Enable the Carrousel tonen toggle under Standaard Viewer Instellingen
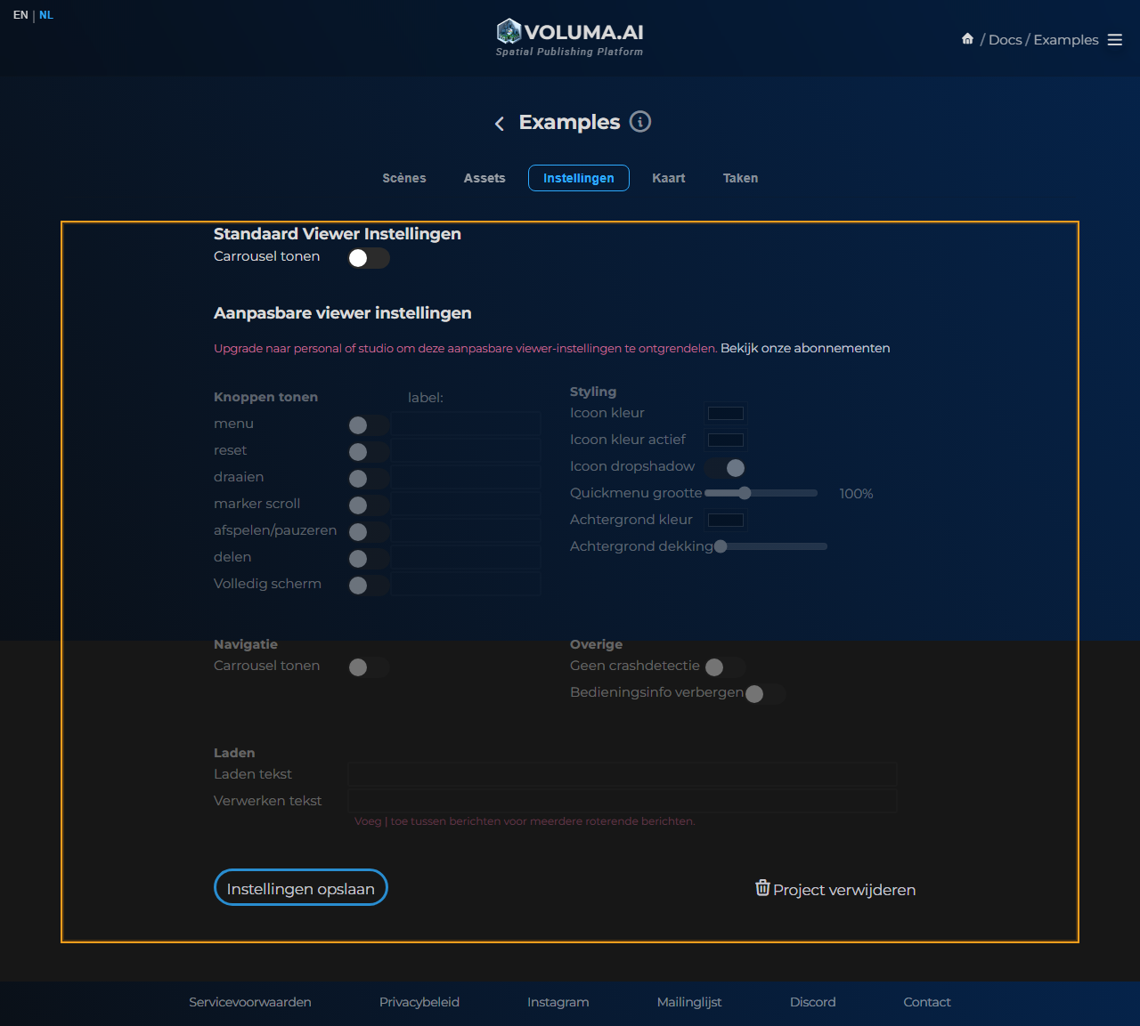1140x1026 pixels. point(368,258)
